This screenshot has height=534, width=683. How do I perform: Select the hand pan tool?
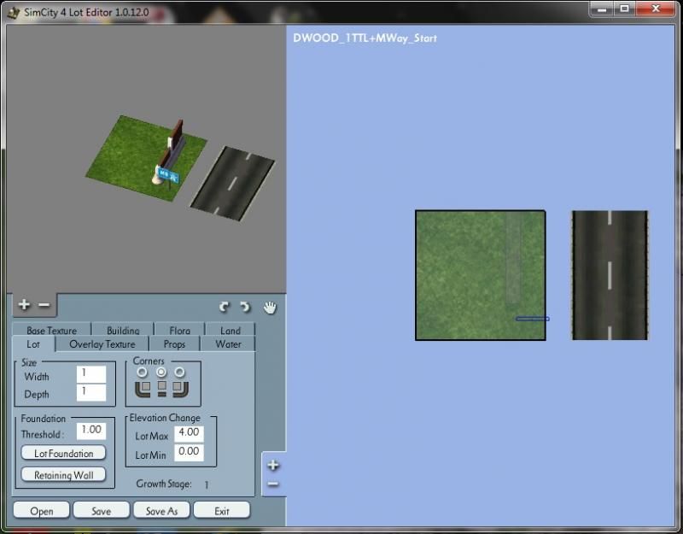(x=270, y=308)
